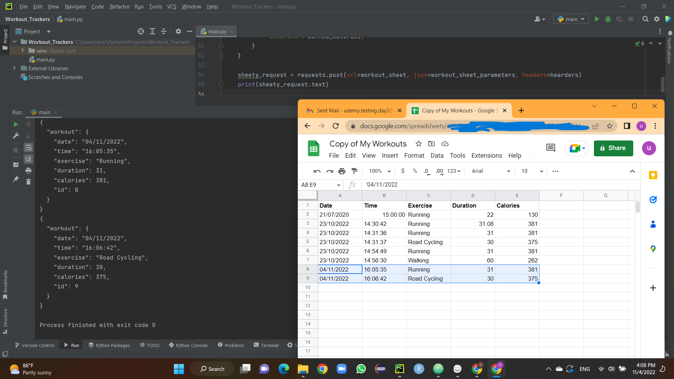Viewport: 674px width, 379px height.
Task: Print the spreadsheet from Sheets toolbar
Action: (342, 171)
